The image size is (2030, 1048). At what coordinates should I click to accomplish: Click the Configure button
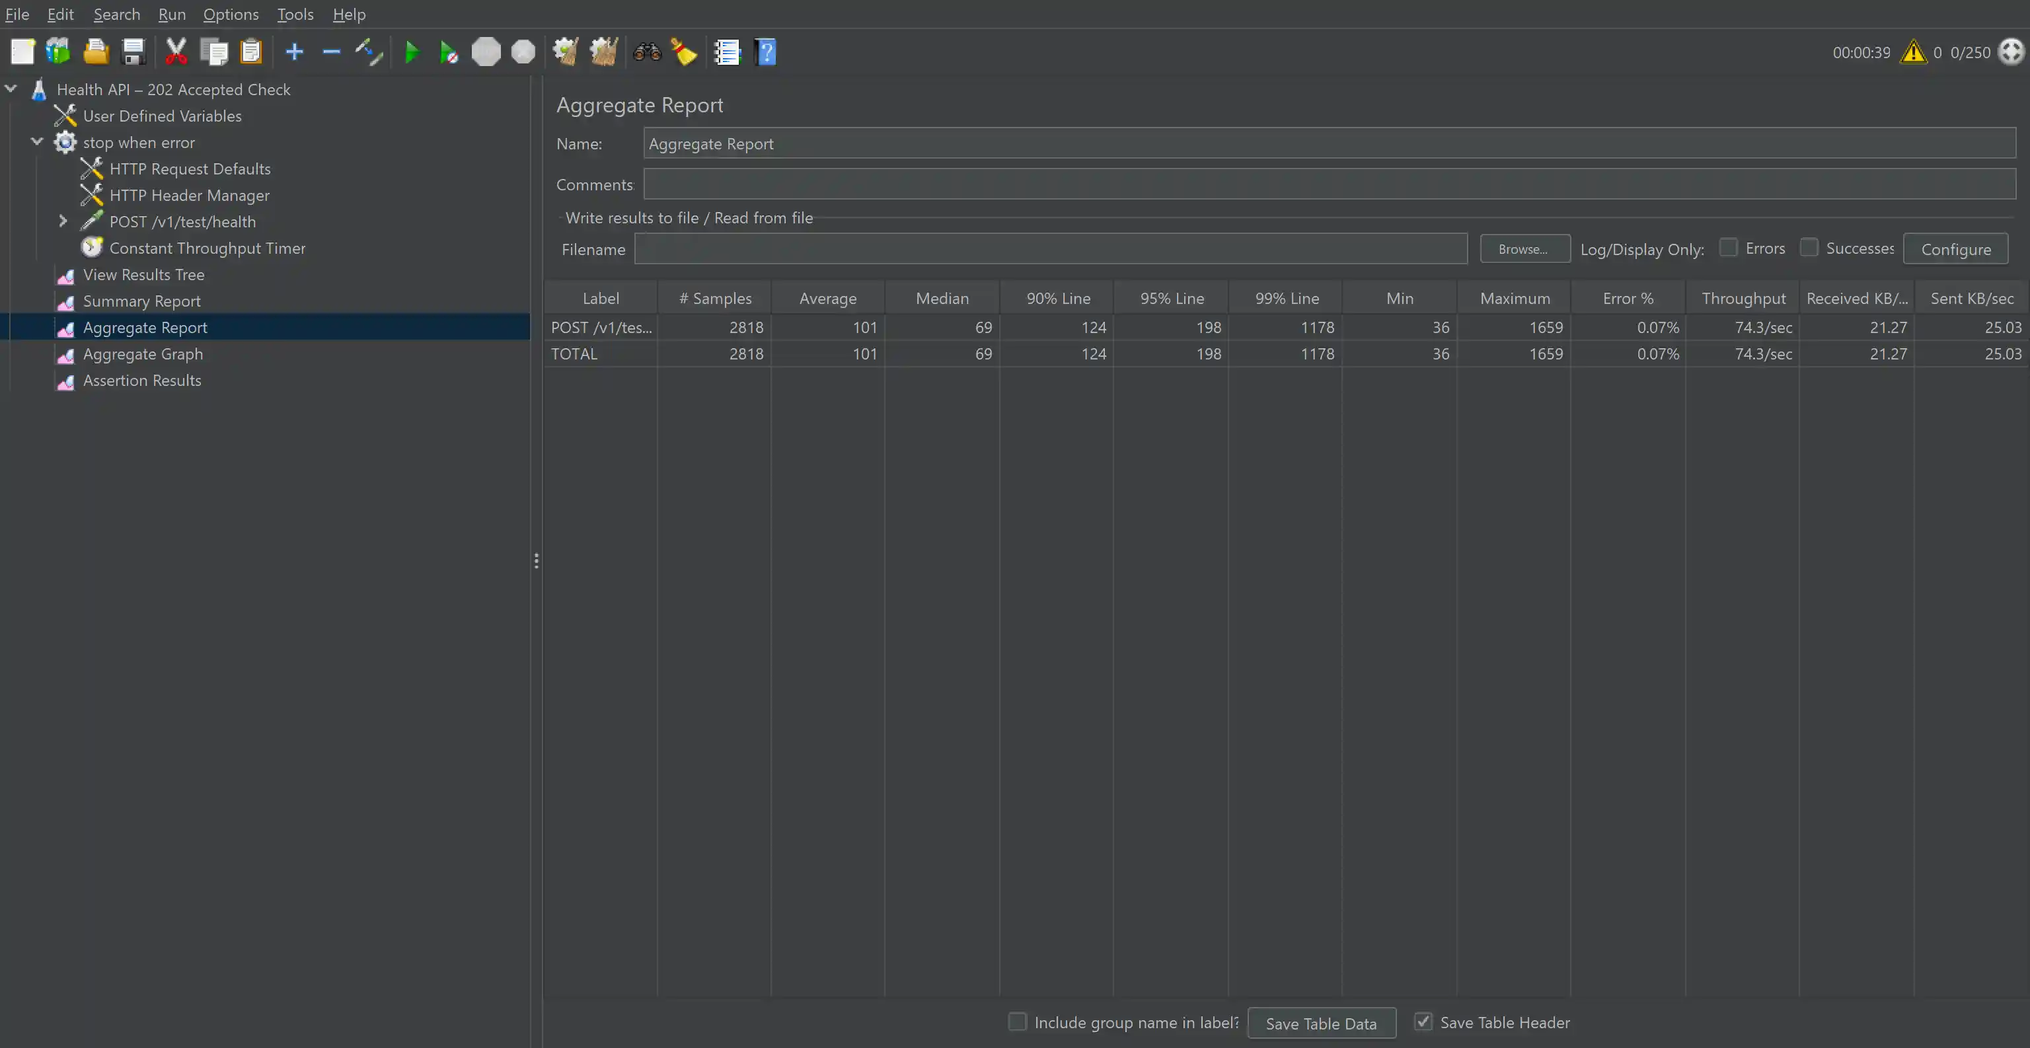(1955, 249)
